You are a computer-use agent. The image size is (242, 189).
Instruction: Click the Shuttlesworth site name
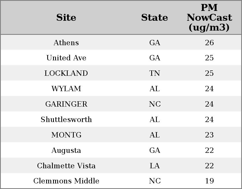click(x=66, y=119)
